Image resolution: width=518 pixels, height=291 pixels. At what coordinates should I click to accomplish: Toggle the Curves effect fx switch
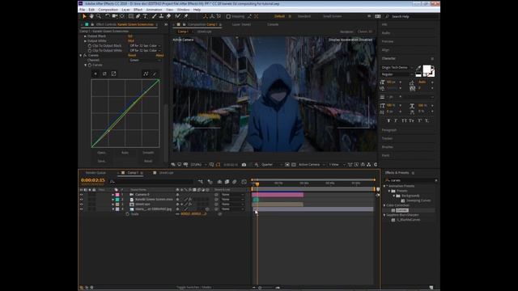85,56
